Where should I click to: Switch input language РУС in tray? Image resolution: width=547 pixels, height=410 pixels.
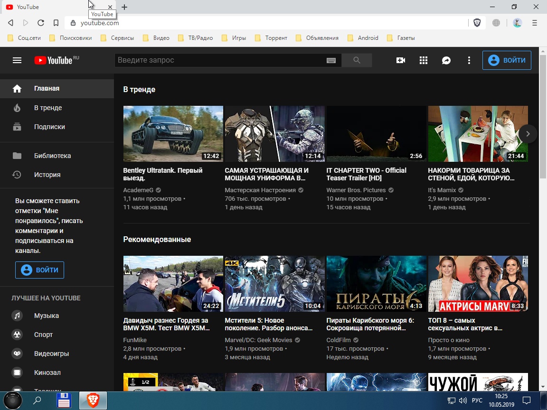pos(477,400)
